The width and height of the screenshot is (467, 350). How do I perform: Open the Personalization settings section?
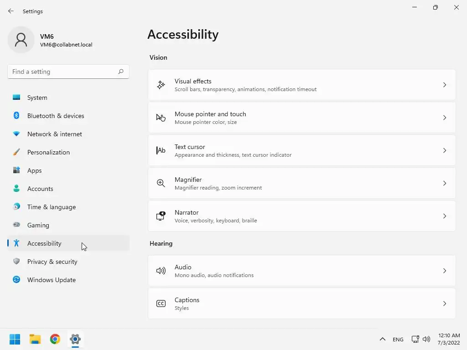coord(48,152)
